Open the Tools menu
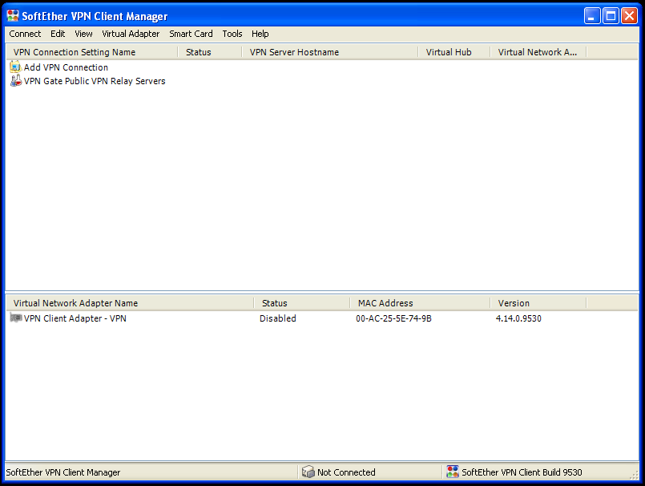This screenshot has width=645, height=486. (232, 34)
